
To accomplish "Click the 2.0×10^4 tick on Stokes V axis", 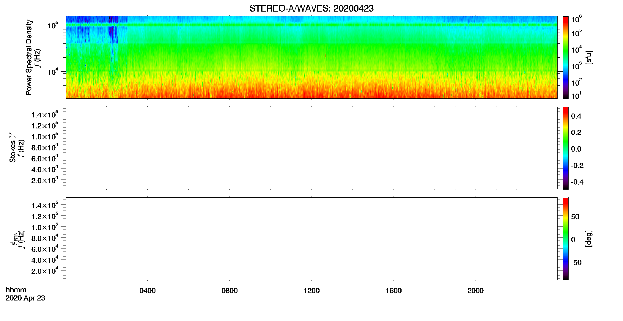I will (45, 180).
